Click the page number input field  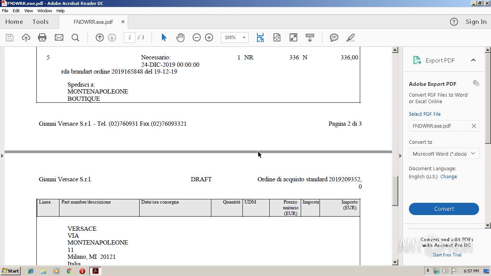pos(129,38)
